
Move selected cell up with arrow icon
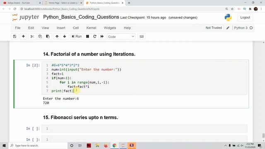[57, 36]
